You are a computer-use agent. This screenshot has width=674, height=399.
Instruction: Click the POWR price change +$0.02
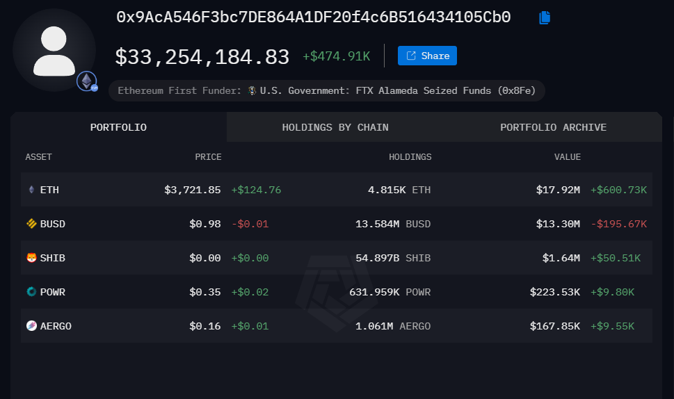250,292
